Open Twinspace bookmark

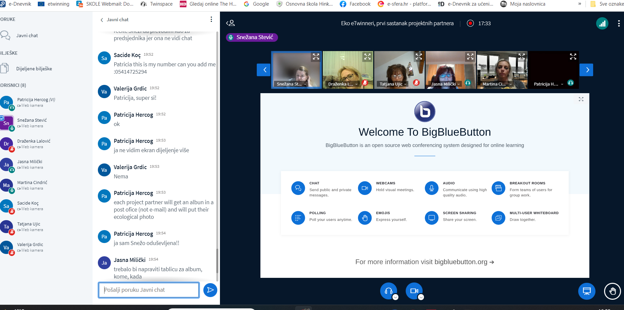(157, 4)
